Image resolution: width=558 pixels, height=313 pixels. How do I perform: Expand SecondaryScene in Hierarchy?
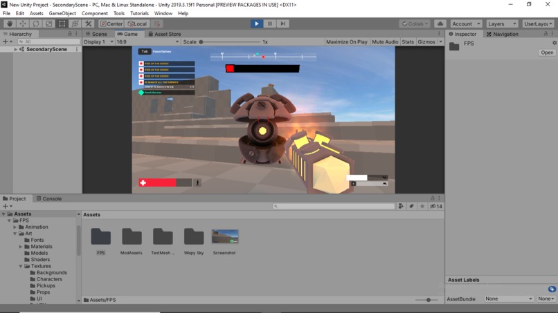[x=15, y=49]
